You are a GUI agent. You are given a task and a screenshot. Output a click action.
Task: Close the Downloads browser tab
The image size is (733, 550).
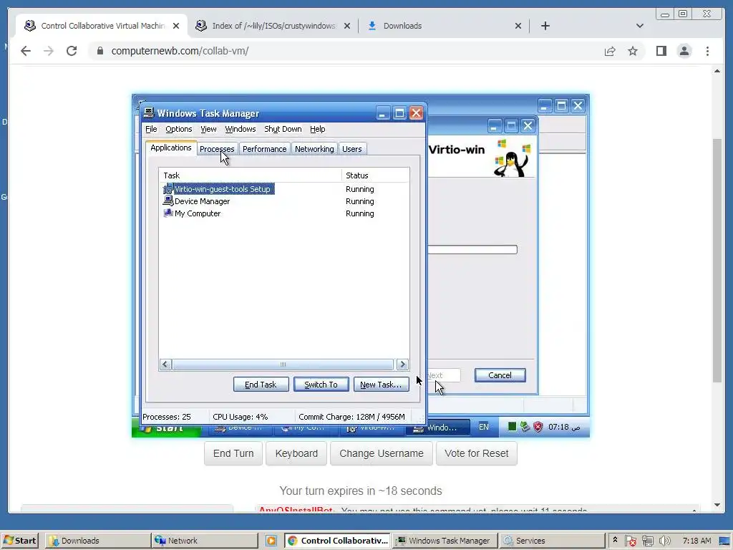[x=518, y=26]
